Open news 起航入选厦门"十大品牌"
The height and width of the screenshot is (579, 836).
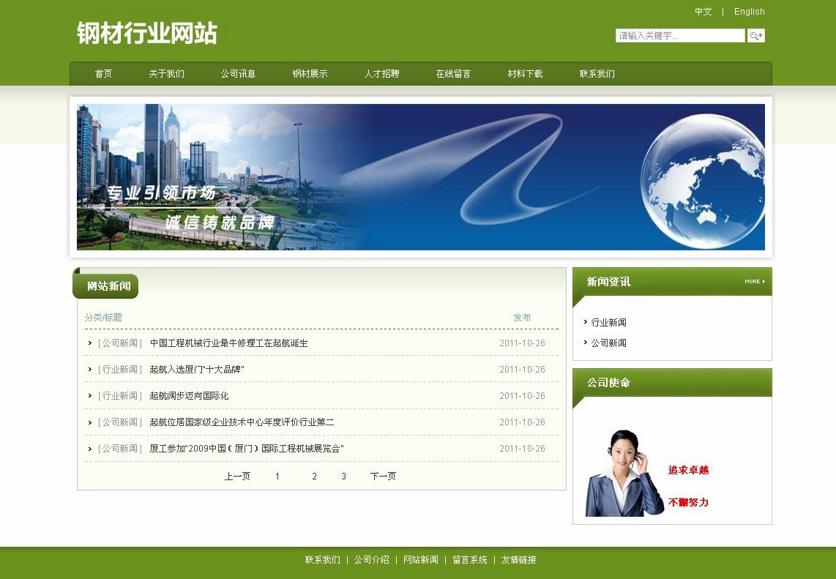coord(196,370)
